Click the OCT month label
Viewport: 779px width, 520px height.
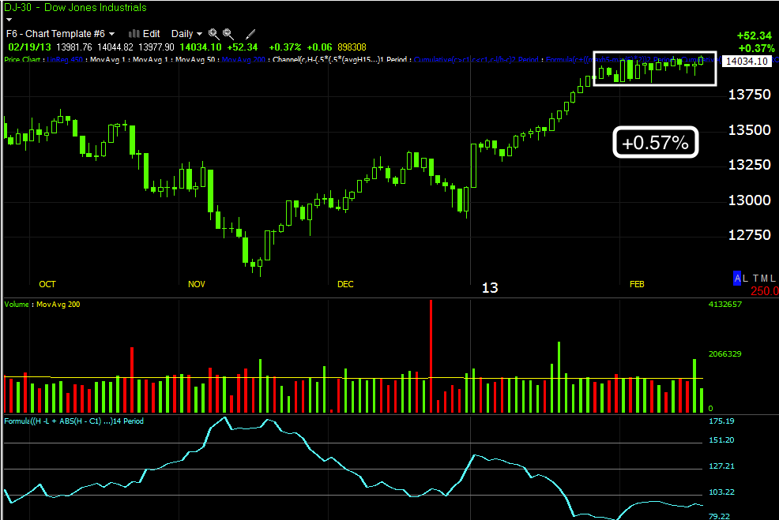coord(47,284)
